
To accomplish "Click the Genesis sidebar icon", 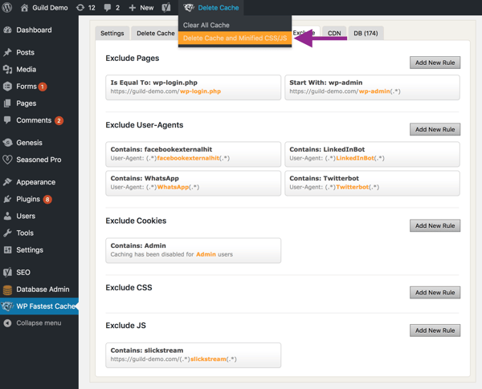I will (7, 143).
